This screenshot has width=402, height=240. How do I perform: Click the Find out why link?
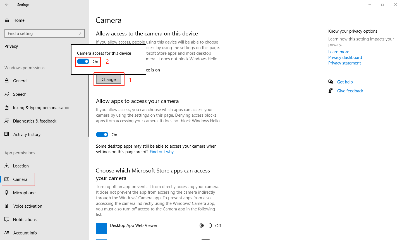point(161,152)
